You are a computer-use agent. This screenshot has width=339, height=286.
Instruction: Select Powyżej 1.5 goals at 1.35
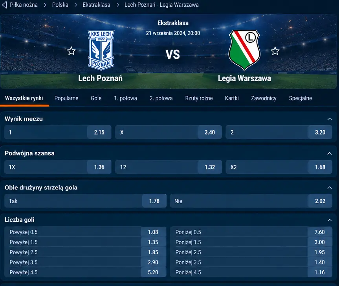[85, 242]
